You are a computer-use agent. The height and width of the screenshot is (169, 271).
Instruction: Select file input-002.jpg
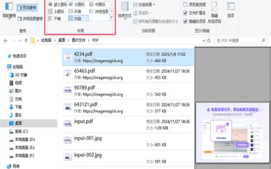128,158
